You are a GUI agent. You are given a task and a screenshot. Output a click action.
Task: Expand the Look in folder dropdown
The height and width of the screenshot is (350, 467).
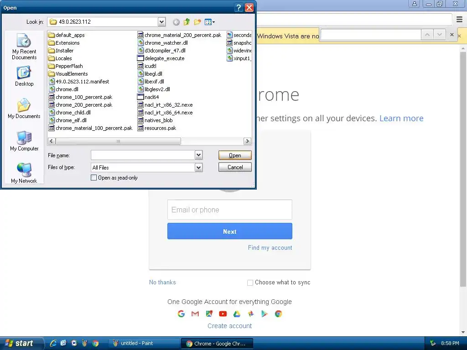click(161, 22)
